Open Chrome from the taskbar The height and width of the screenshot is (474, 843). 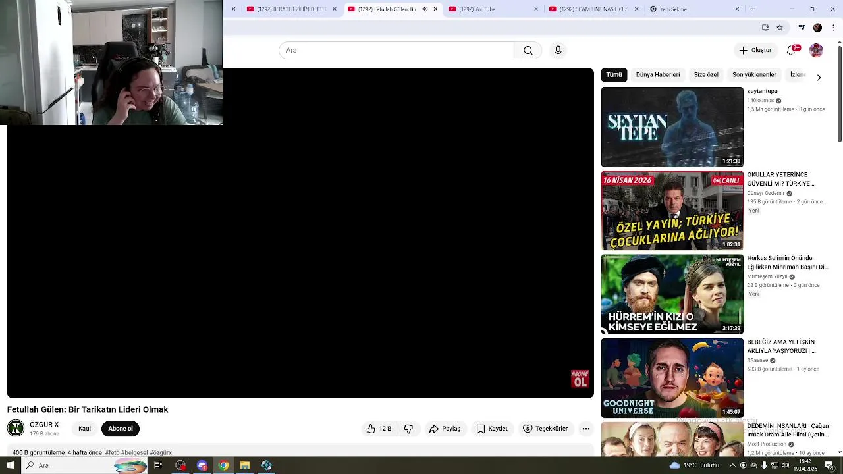coord(223,465)
